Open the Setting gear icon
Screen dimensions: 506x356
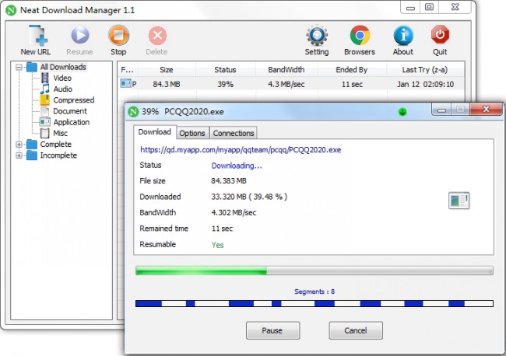[317, 36]
